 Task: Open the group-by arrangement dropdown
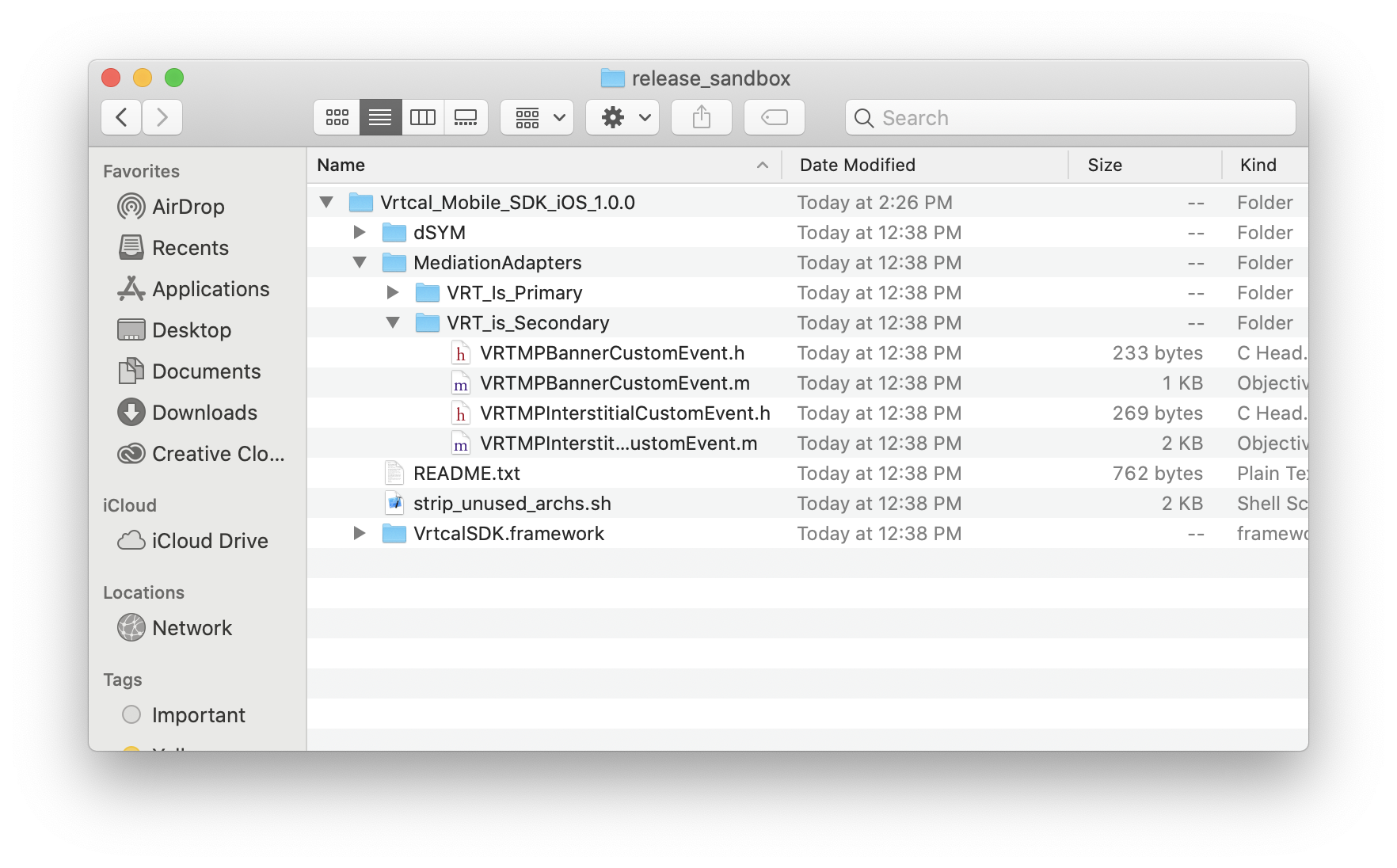(x=537, y=118)
